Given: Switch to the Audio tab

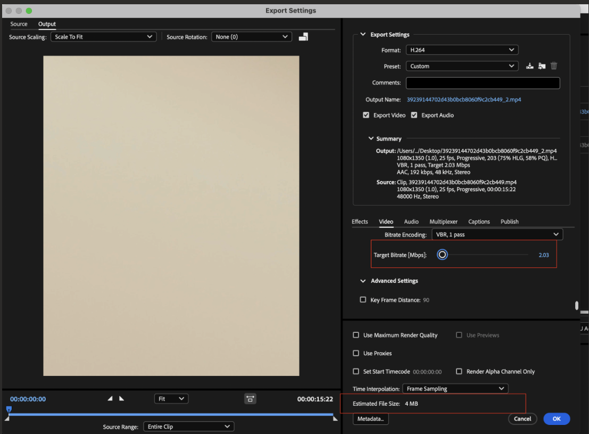Looking at the screenshot, I should 411,222.
